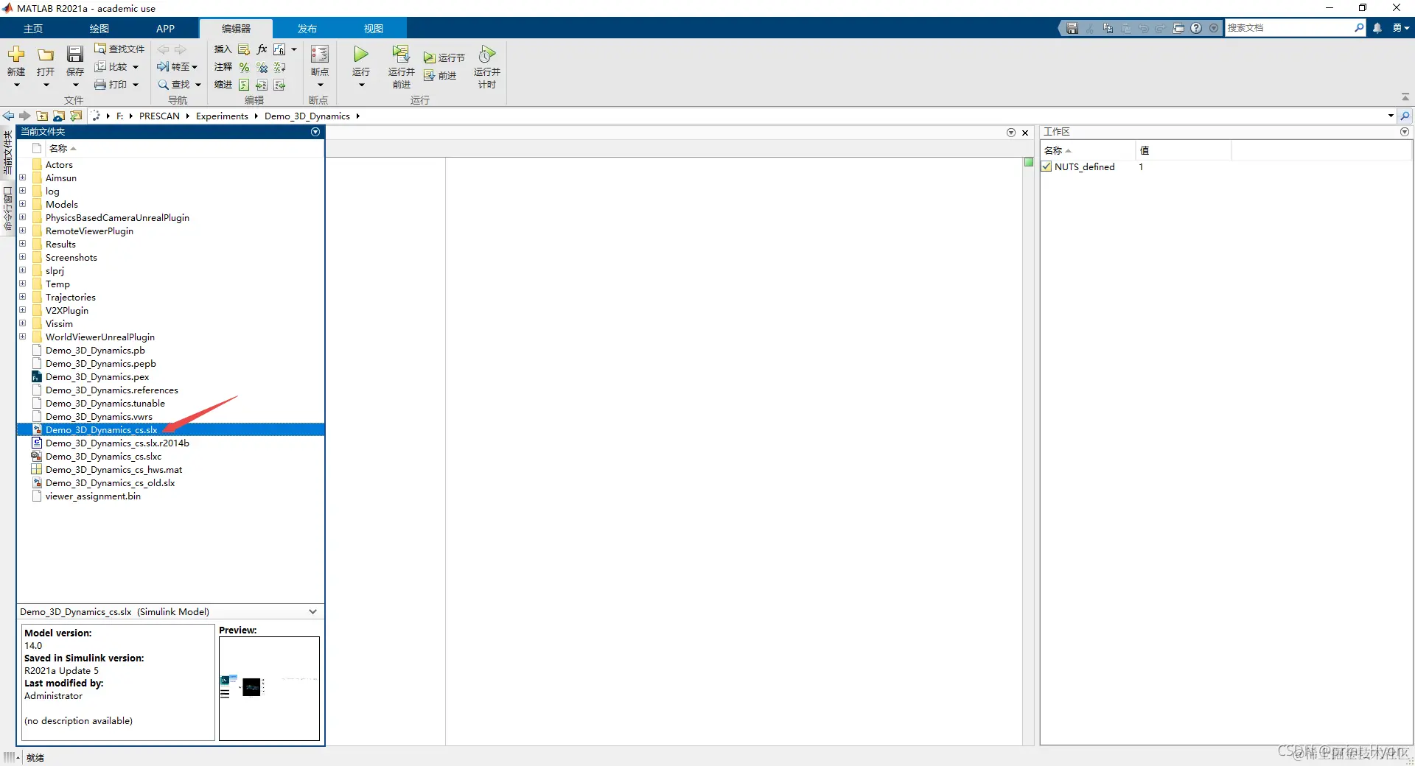Click the Go To (转至) button

(177, 66)
